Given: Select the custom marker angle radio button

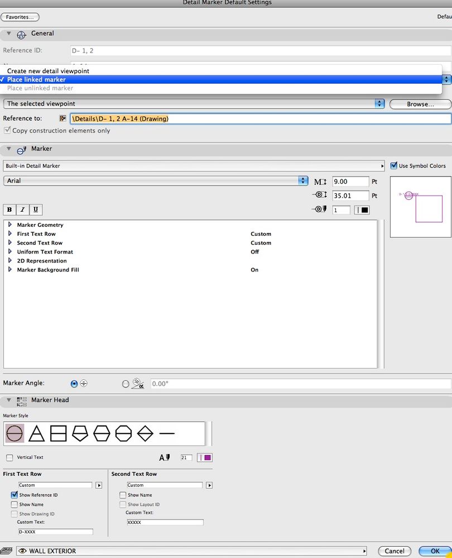Looking at the screenshot, I should (x=126, y=384).
